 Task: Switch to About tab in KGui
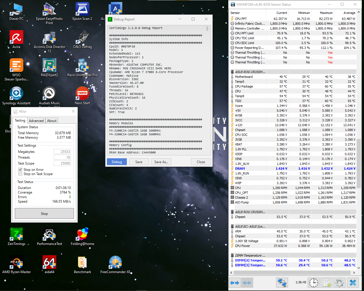tap(52, 121)
